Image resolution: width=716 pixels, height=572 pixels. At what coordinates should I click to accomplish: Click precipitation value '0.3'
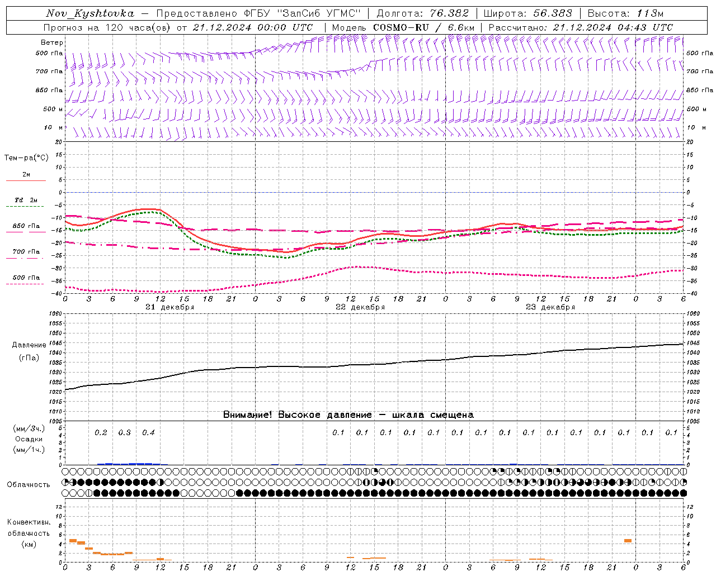tap(124, 432)
